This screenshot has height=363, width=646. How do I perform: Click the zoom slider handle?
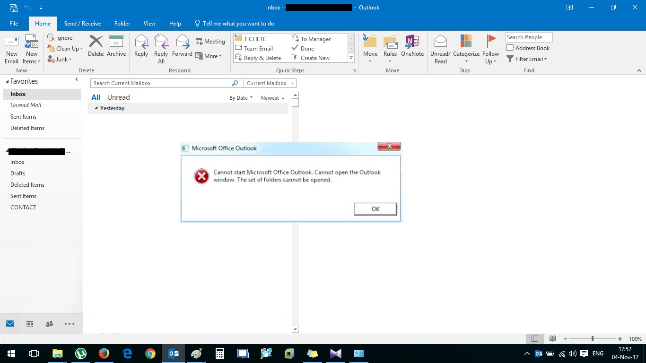[592, 339]
